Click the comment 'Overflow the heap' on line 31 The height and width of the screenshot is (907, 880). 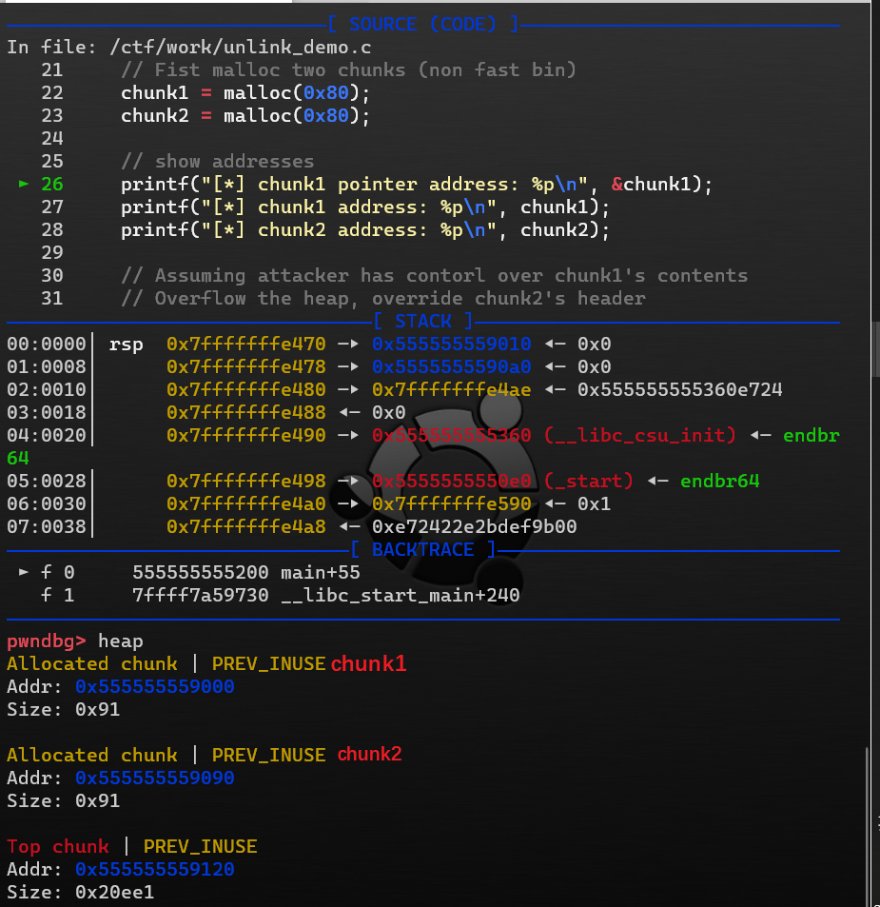382,299
